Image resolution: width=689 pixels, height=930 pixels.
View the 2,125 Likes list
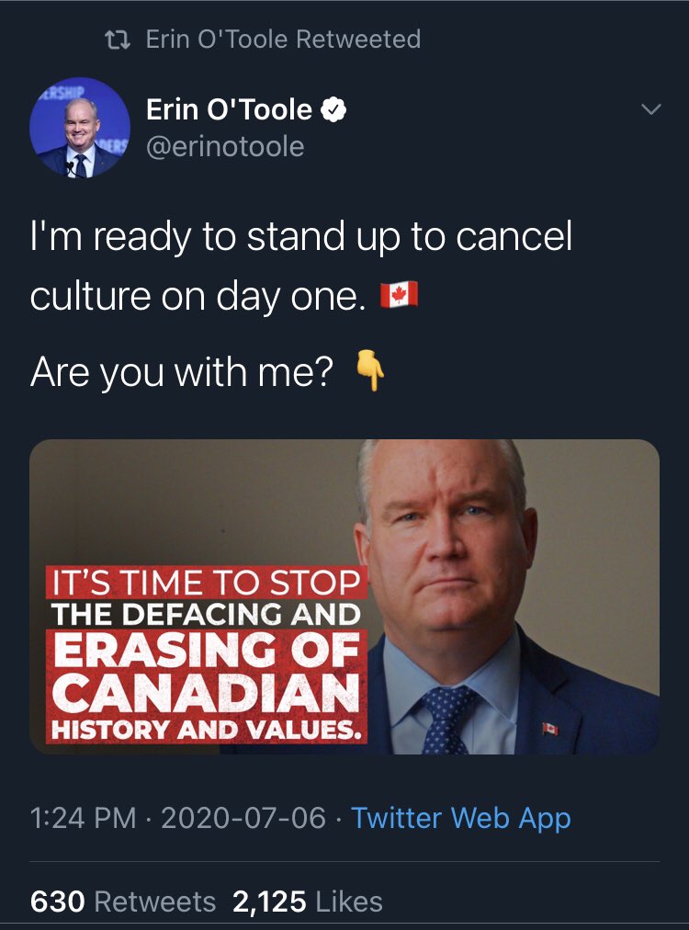pos(308,902)
